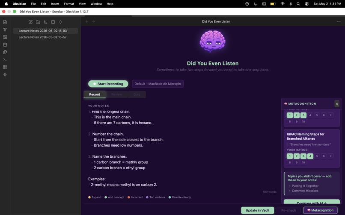Screen dimensions: 345x215
Task: Open the Help menu
Action: point(110,4)
